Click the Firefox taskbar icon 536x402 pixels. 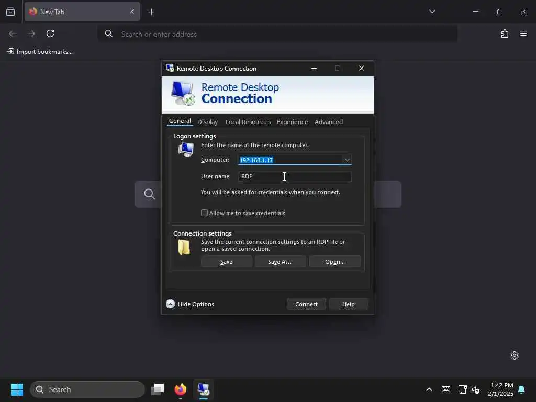[x=181, y=389]
